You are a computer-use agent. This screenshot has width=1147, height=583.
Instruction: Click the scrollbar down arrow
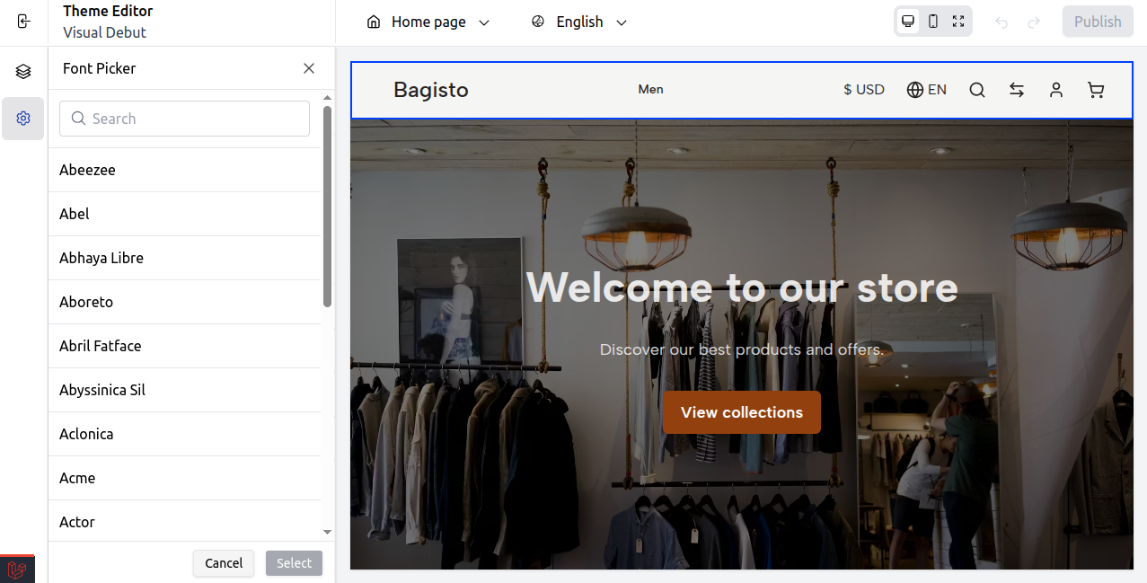coord(328,533)
